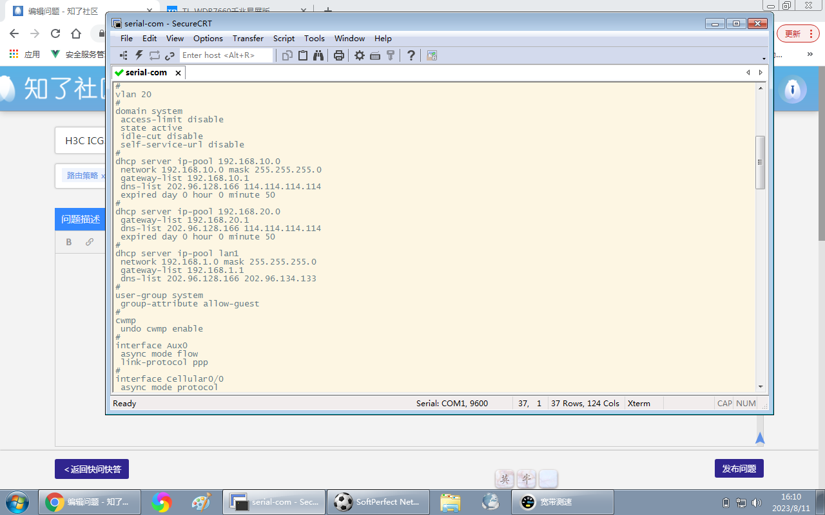Click the blue scroll-to-top arrow on page
825x515 pixels.
pos(760,438)
